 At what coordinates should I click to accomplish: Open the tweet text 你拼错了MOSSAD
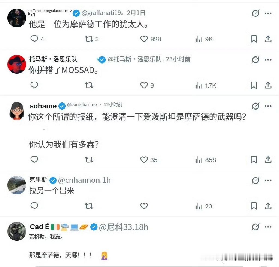tap(63, 70)
